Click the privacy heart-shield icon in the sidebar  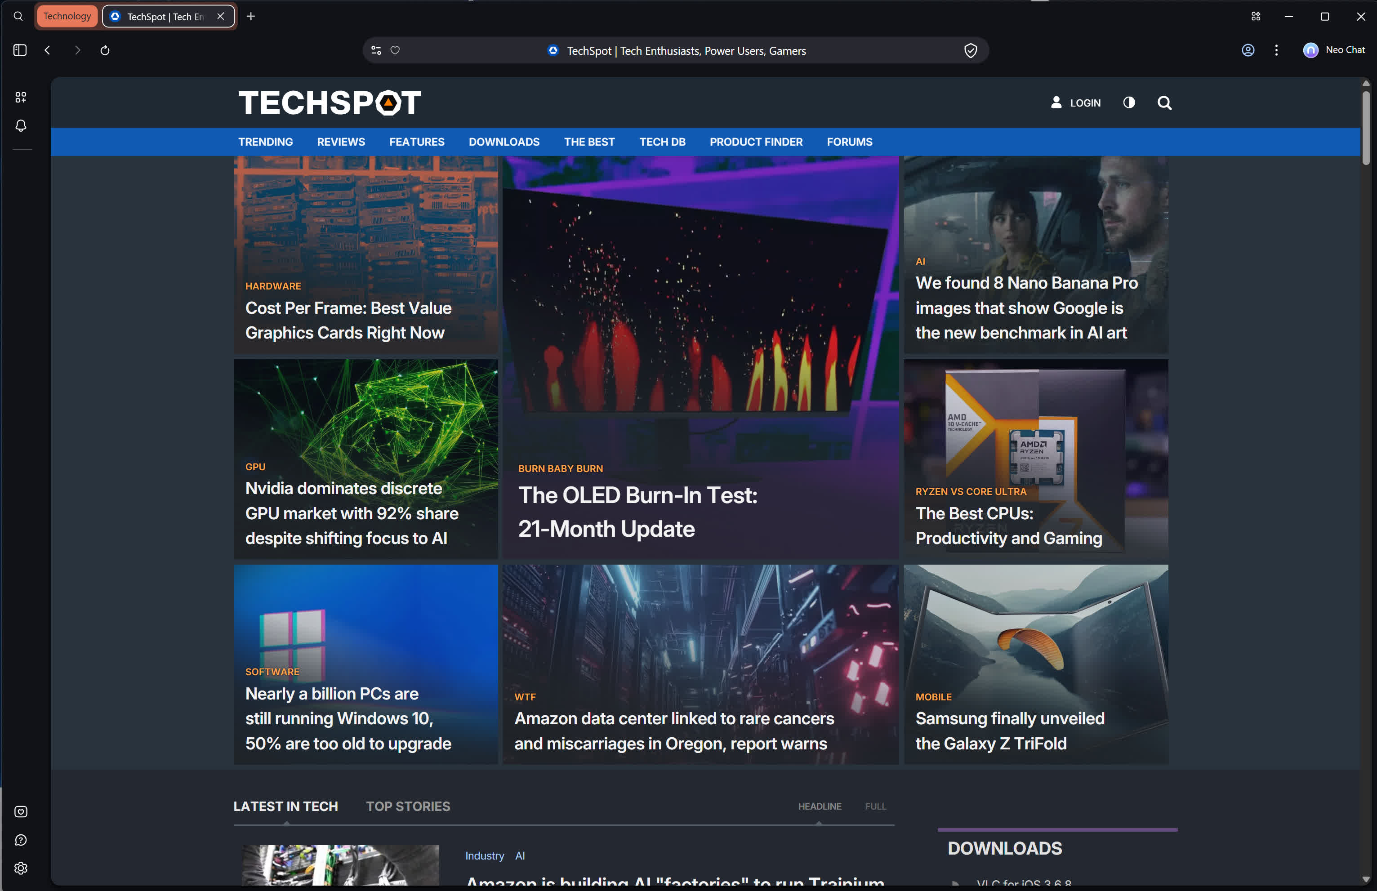point(21,811)
